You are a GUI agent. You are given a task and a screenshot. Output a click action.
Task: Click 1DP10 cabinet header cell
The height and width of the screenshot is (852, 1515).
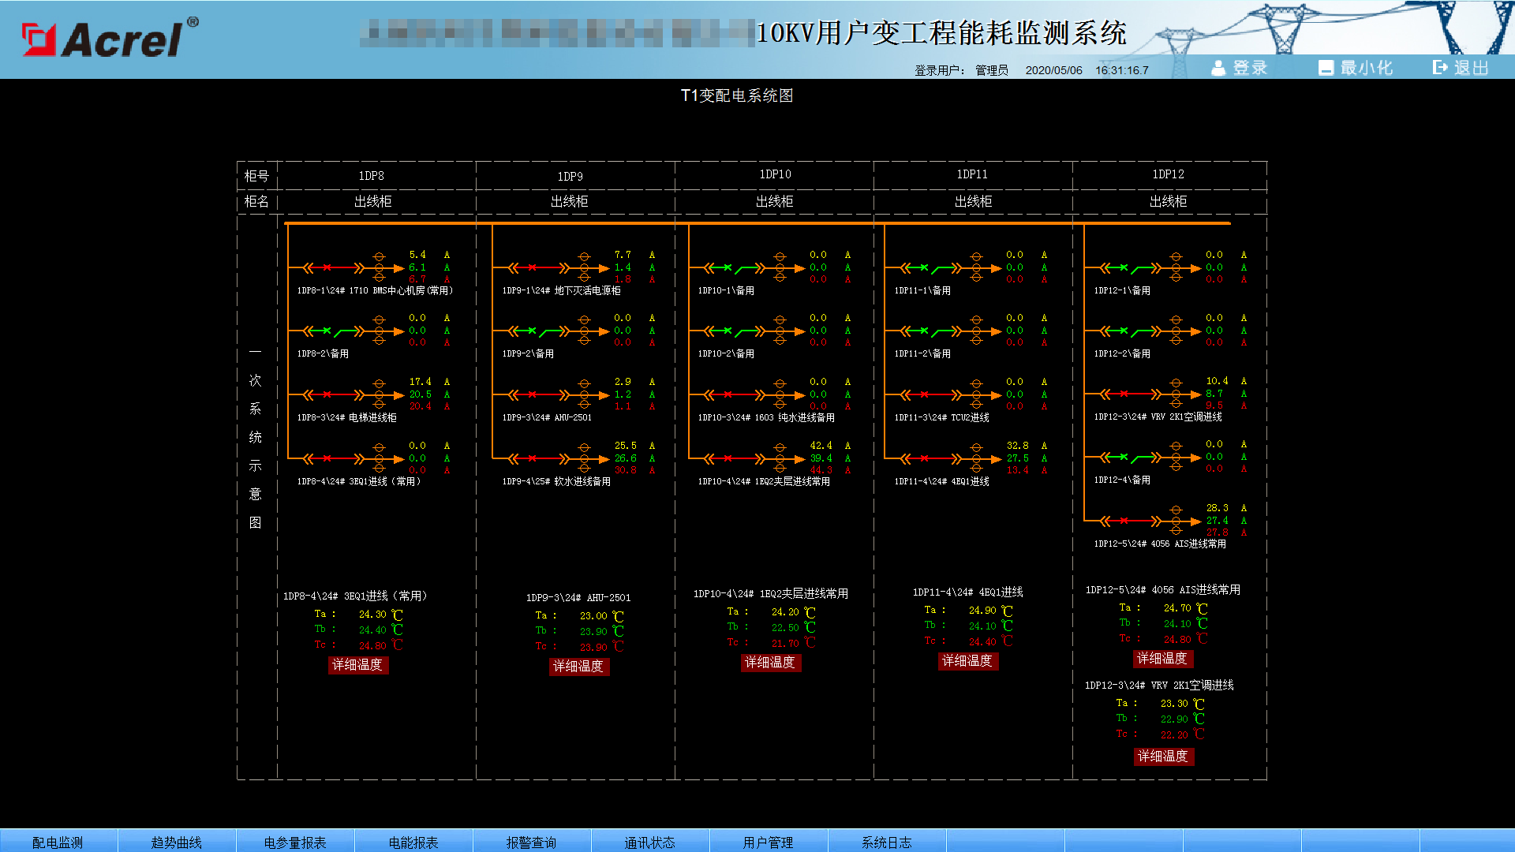[x=775, y=174]
